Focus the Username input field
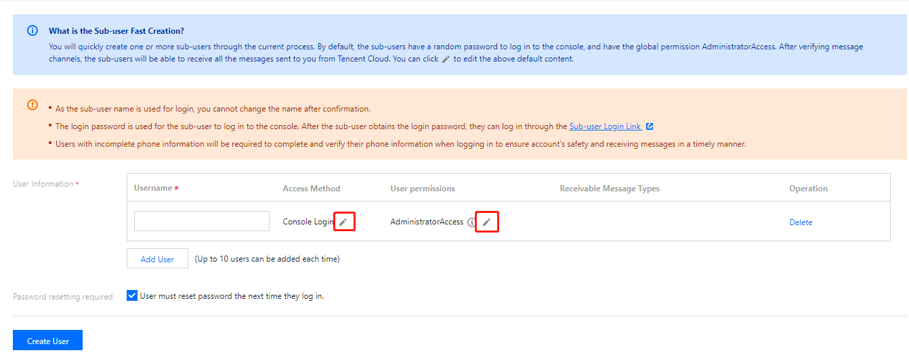The width and height of the screenshot is (909, 361). [202, 221]
